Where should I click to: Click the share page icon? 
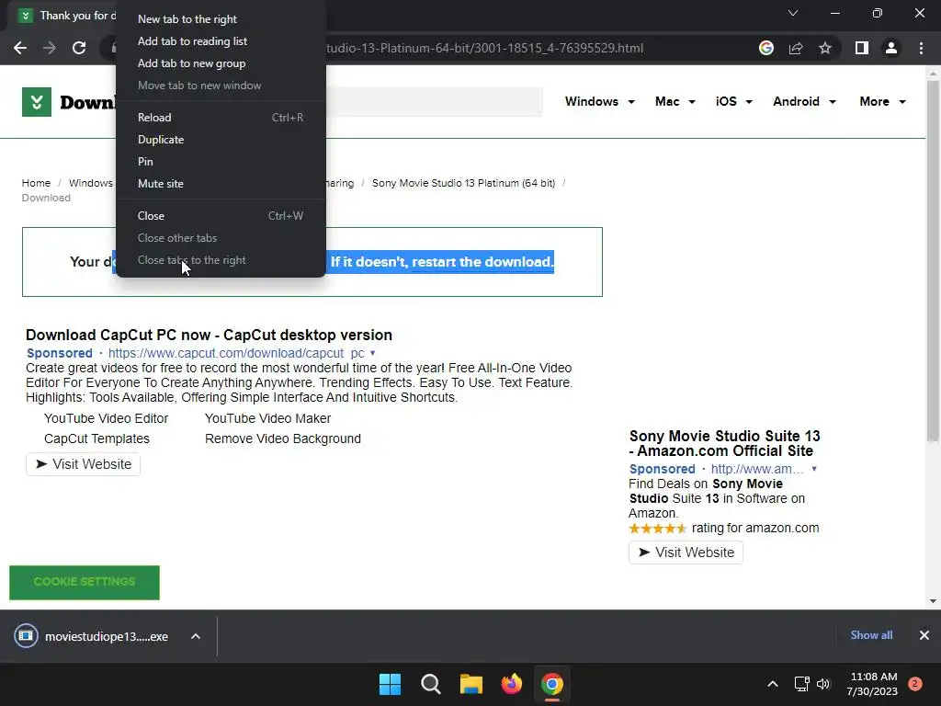(x=796, y=48)
